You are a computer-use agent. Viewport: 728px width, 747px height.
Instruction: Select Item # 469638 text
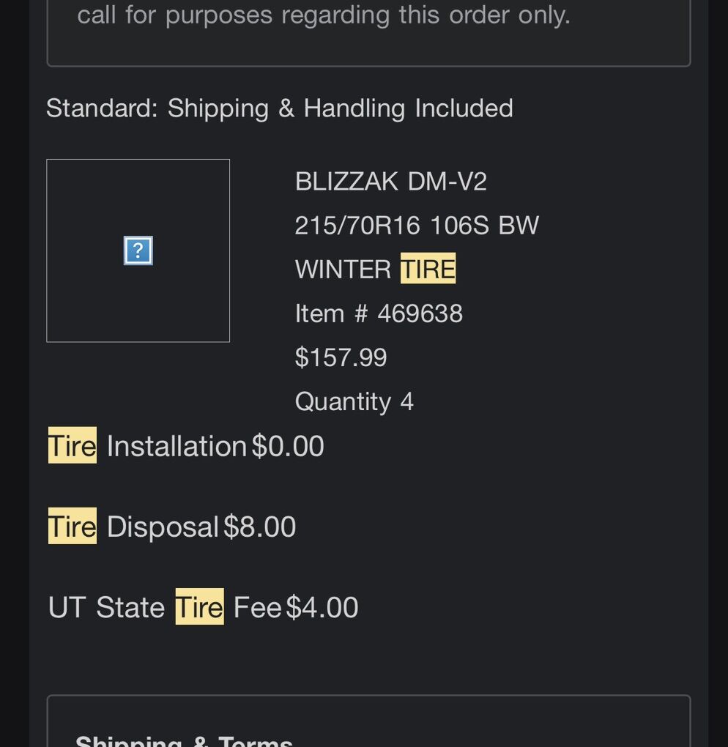pyautogui.click(x=378, y=313)
